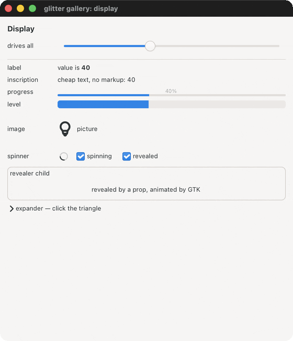Viewport: 293px width, 341px height.
Task: Click the "revealer child" frame title
Action: 30,173
